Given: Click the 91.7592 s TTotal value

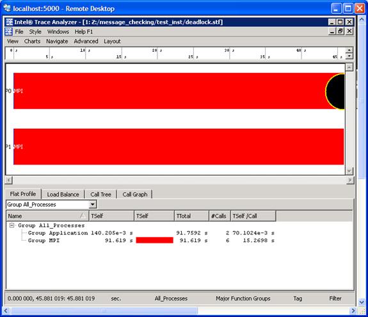Looking at the screenshot, I should coord(192,233).
